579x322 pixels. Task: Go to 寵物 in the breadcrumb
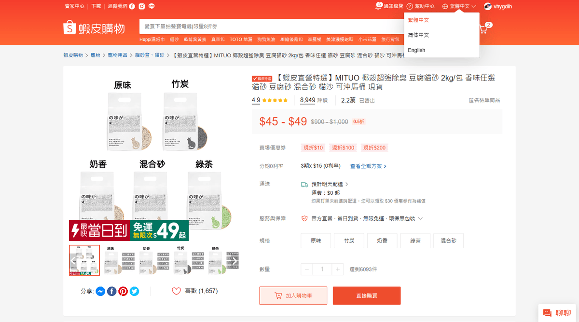[x=96, y=55]
